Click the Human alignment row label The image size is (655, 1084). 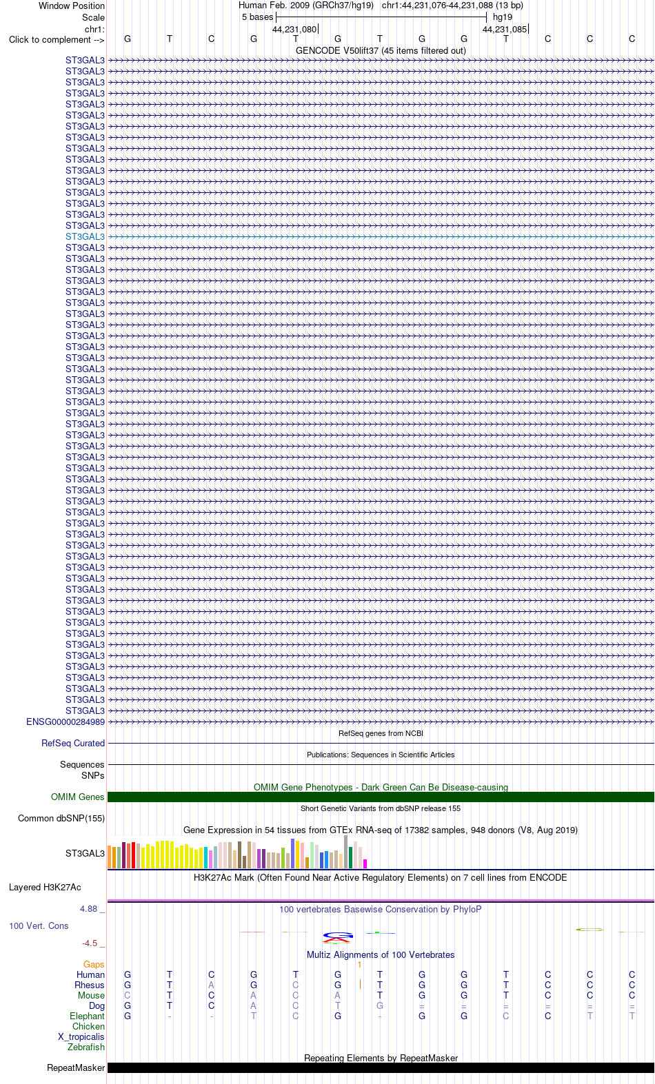coord(91,974)
